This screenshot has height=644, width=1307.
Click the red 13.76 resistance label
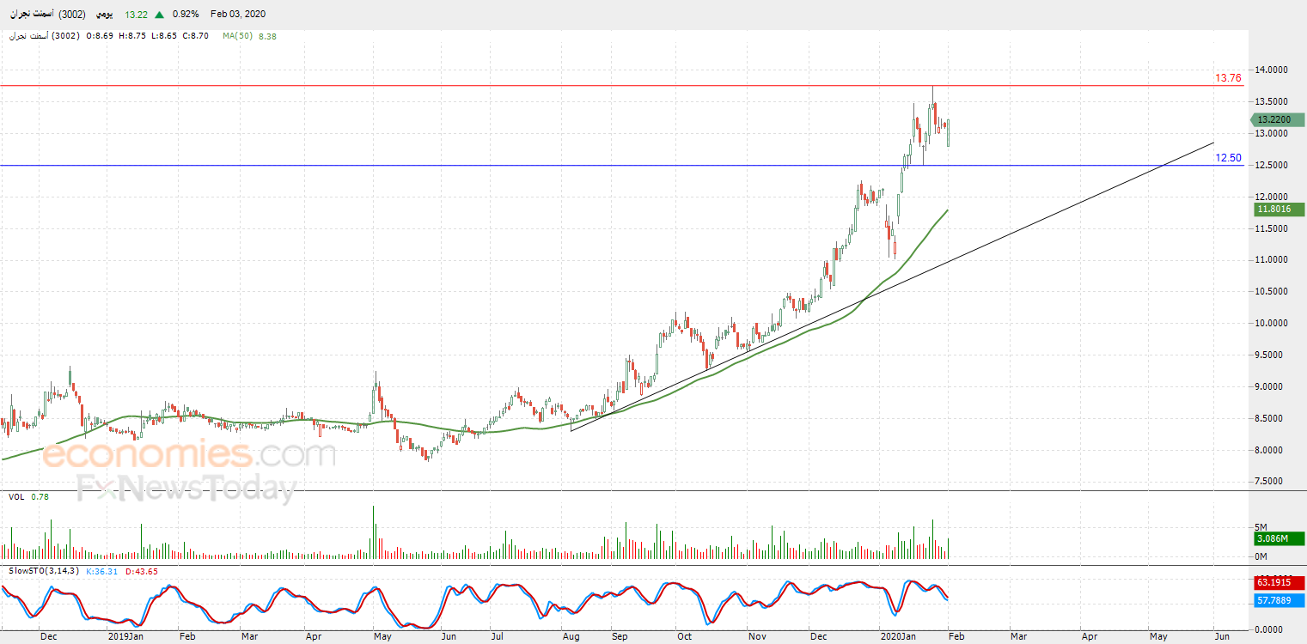click(1228, 78)
